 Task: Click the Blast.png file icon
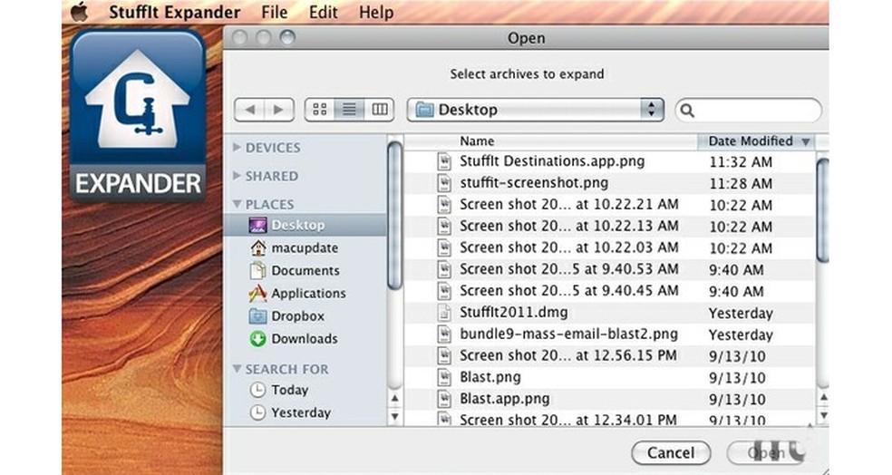[x=444, y=378]
